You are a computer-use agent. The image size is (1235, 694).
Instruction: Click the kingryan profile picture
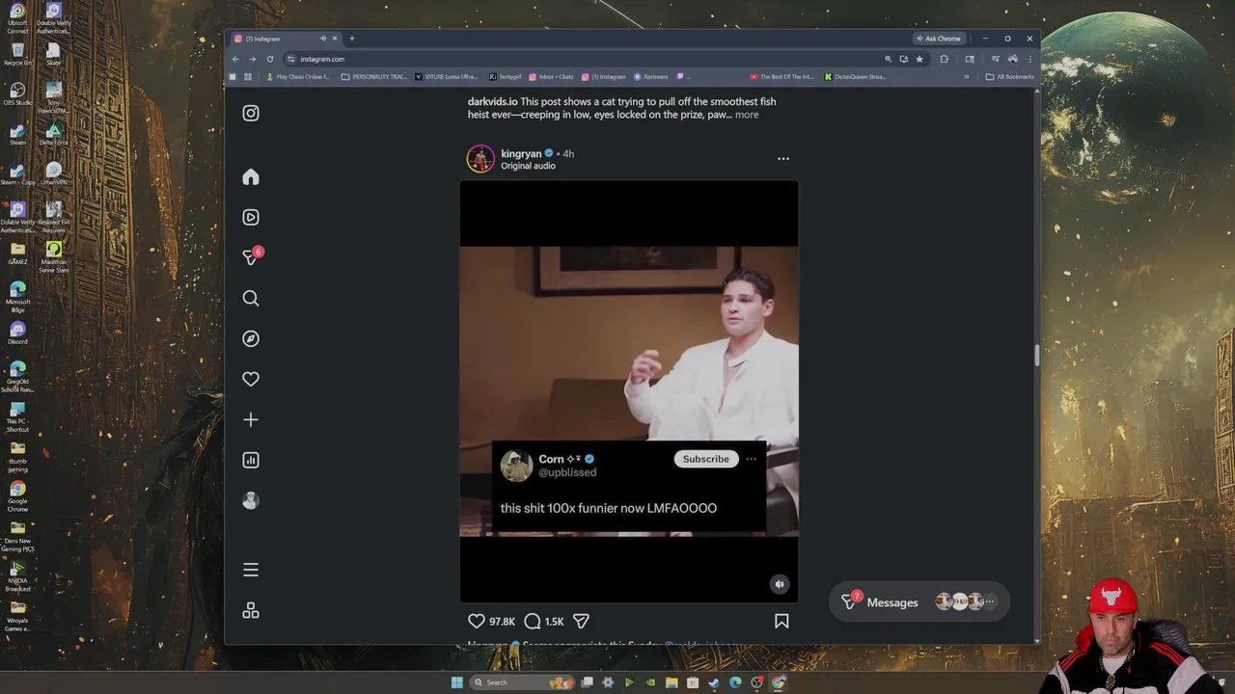click(480, 159)
